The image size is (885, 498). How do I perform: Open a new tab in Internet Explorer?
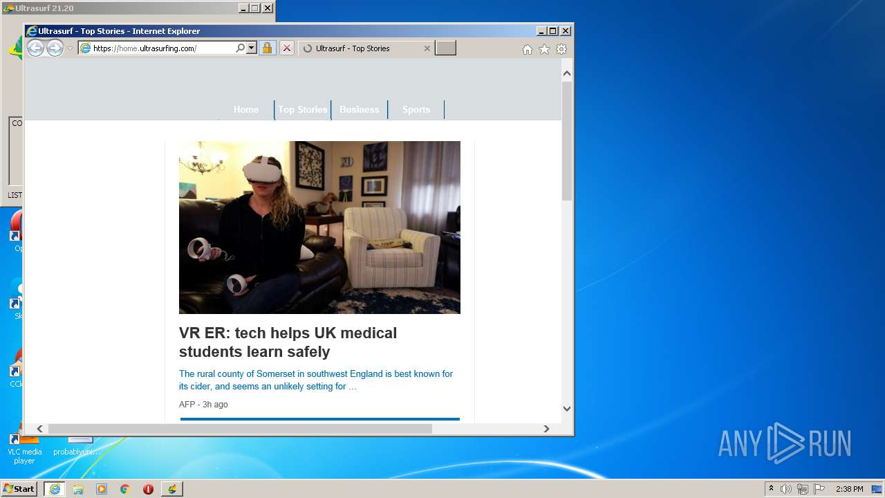click(445, 48)
